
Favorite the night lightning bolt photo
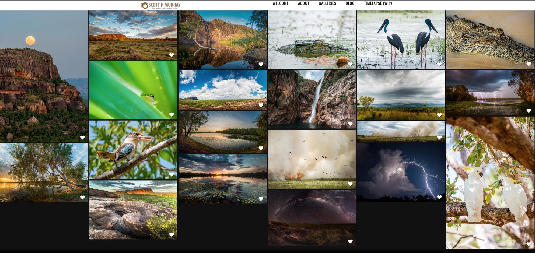click(439, 197)
